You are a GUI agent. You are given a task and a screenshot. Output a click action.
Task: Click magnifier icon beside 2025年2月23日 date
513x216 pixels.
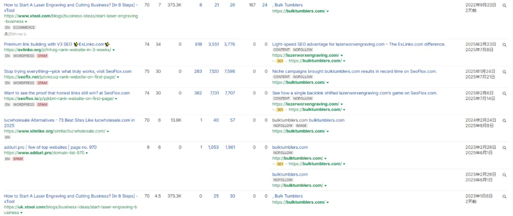504,45
